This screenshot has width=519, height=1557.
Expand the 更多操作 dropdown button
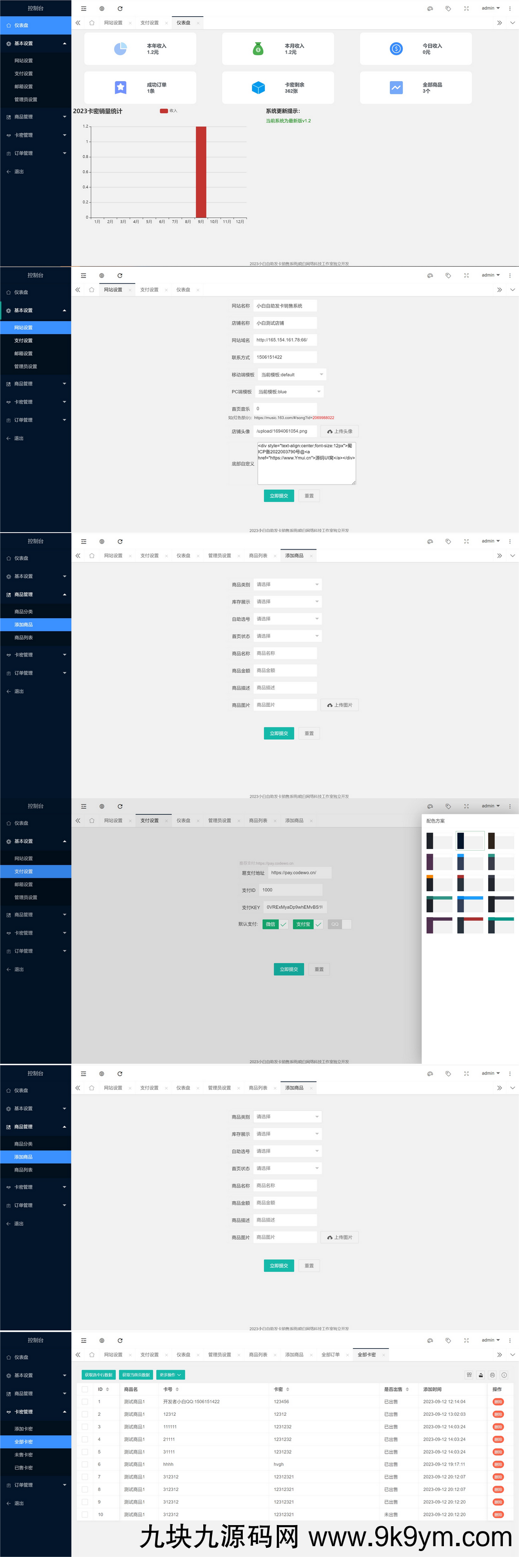tap(170, 1374)
